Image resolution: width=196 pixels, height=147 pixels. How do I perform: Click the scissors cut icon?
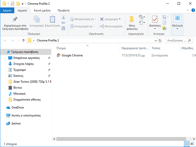pos(63,17)
